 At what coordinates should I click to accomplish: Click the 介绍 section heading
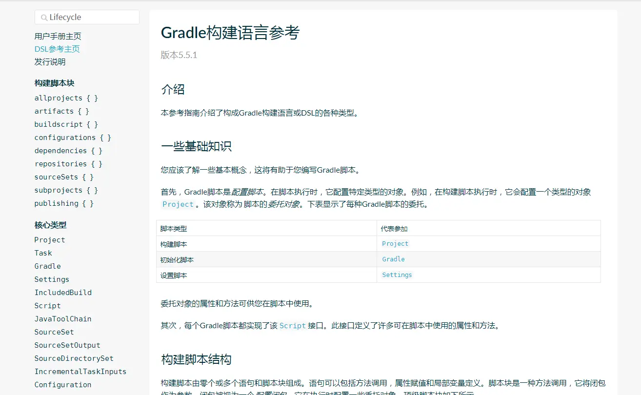click(x=173, y=90)
